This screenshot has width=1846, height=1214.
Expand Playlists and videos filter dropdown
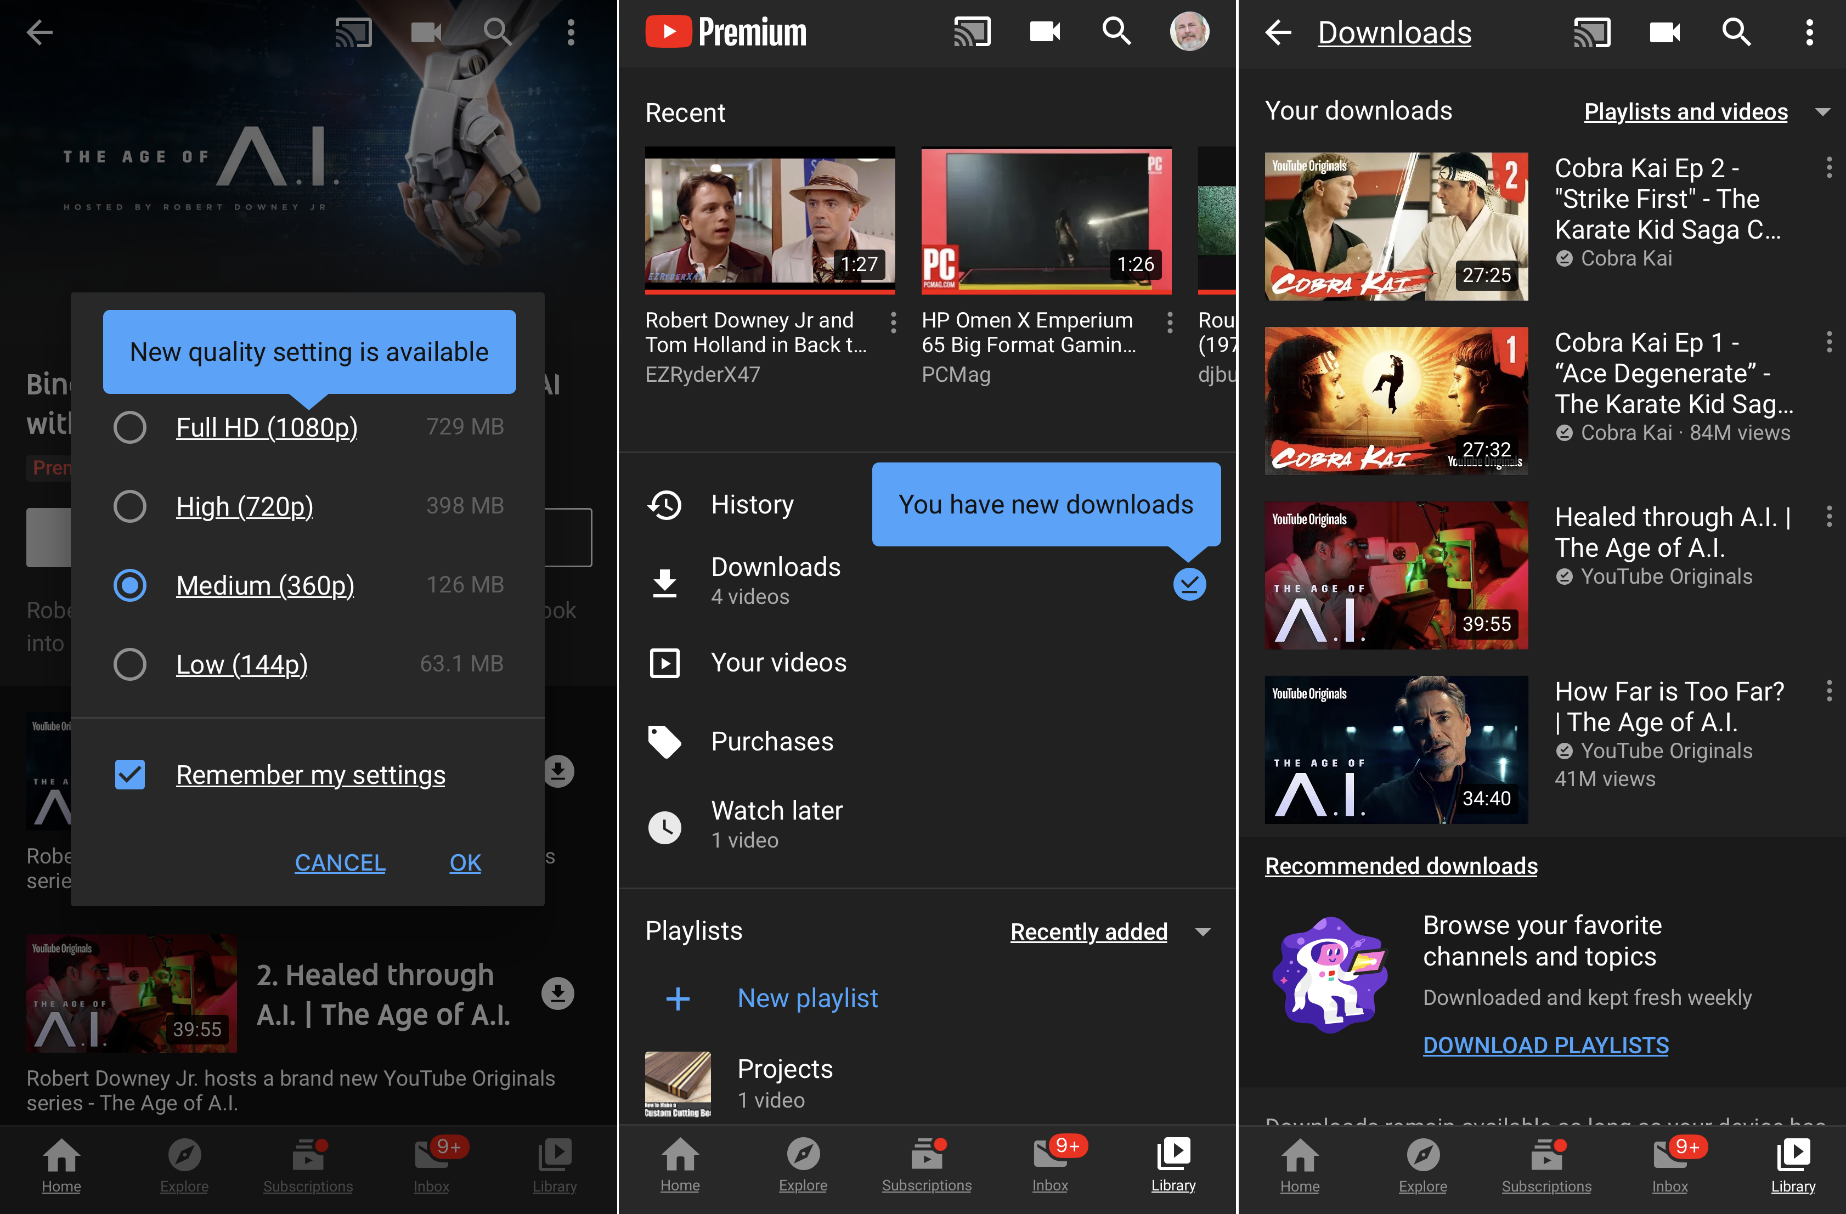1707,112
